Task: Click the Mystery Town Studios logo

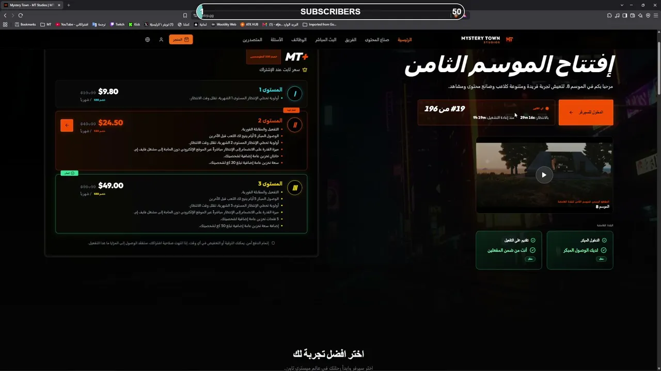Action: tap(487, 40)
